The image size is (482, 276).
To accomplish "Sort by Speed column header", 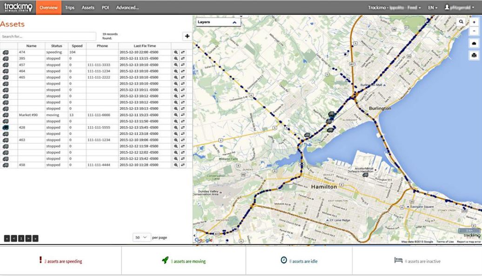I will (77, 46).
